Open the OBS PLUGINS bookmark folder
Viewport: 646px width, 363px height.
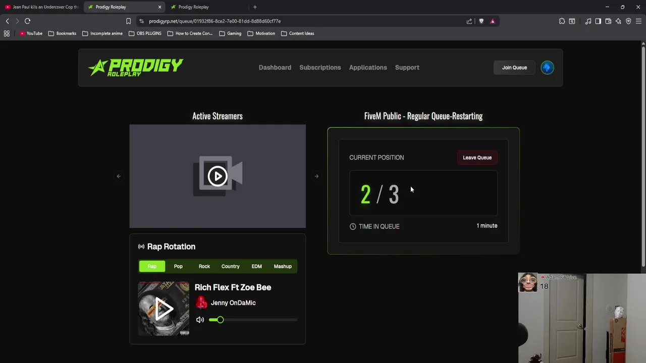click(145, 33)
